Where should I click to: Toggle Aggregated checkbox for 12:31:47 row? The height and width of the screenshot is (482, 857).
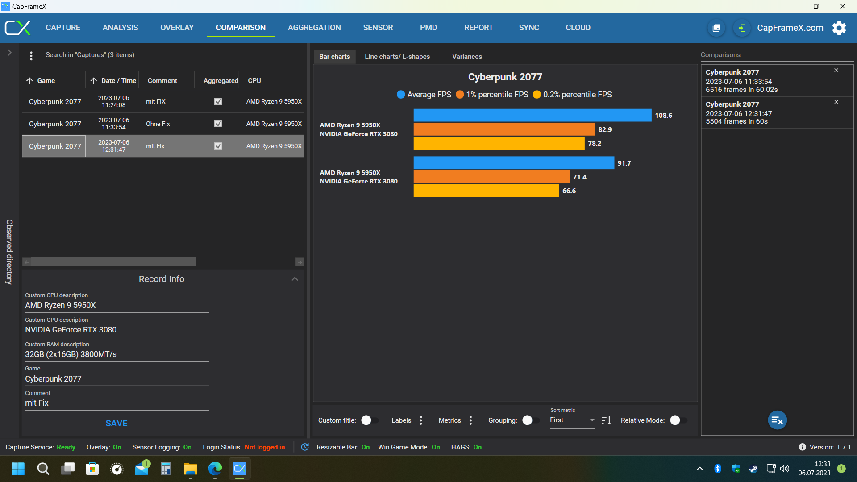218,146
